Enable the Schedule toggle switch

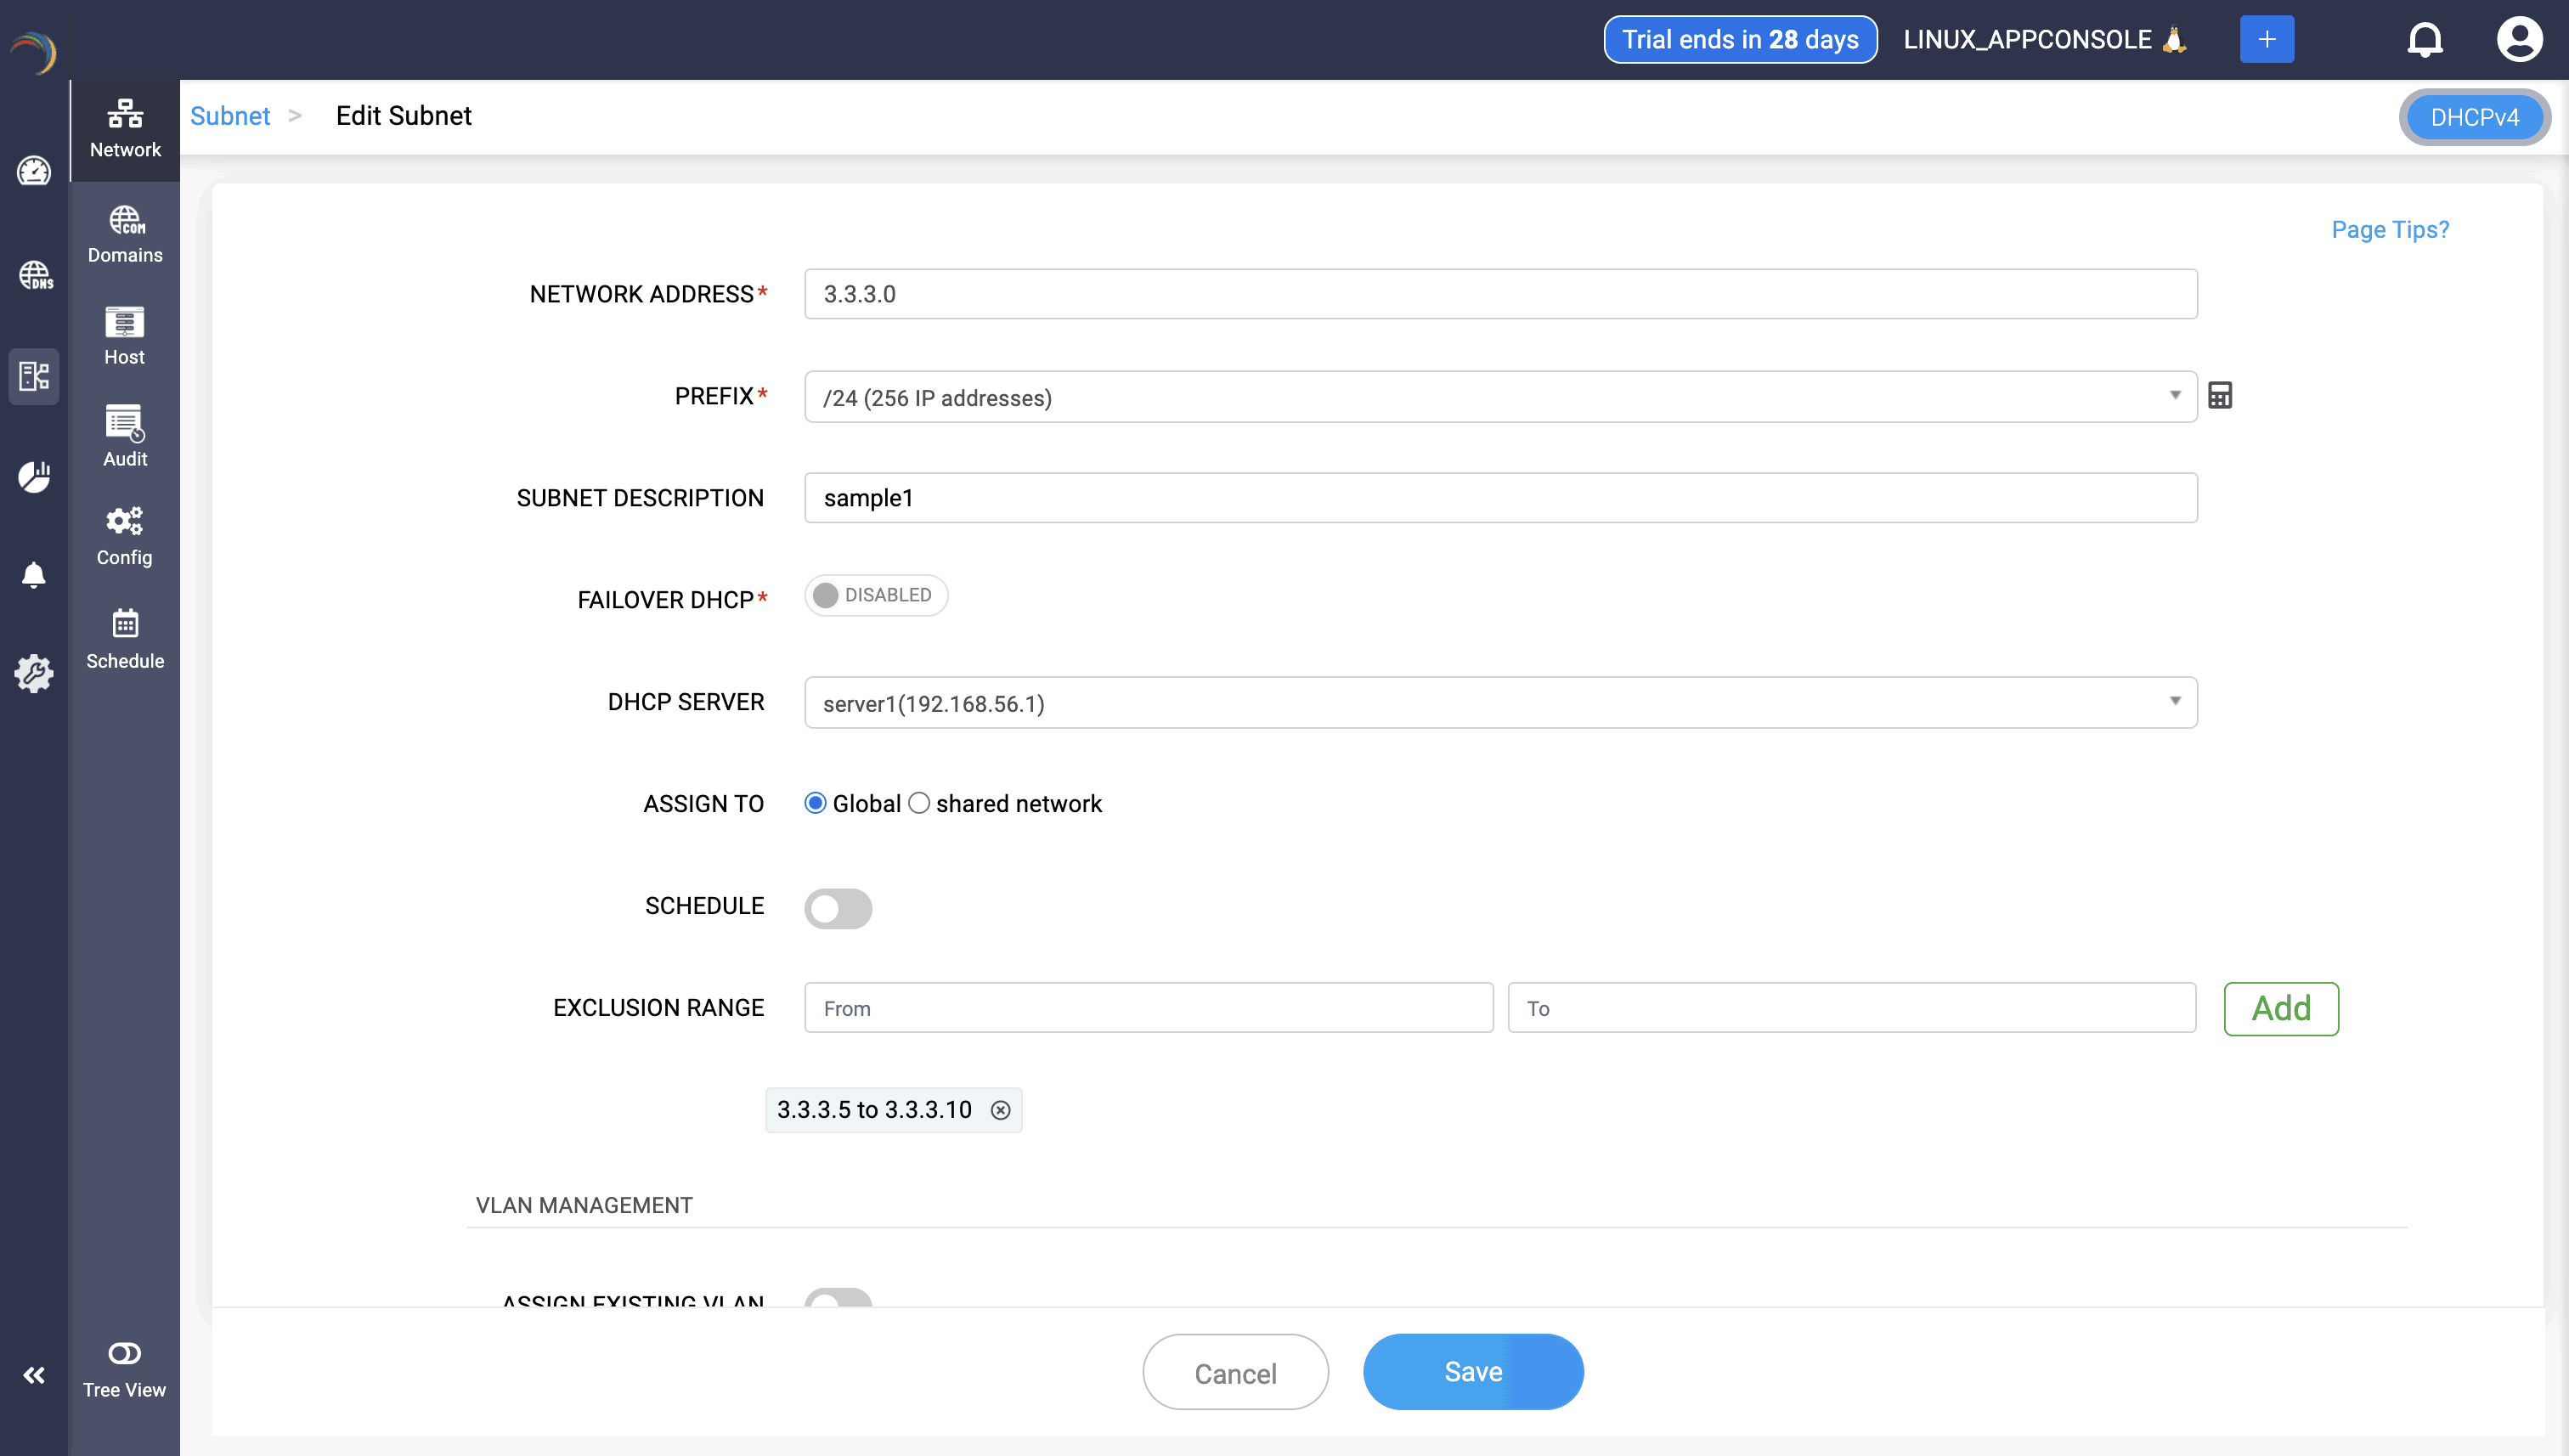838,908
